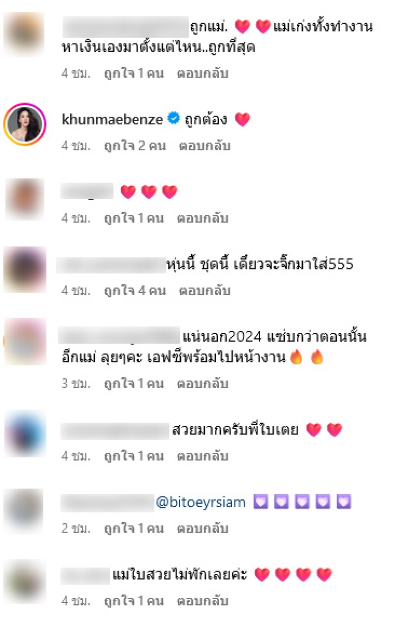This screenshot has width=395, height=627.
Task: Open avatar of แม่ใบสวยไม่พักเลยค่ะ commenter
Action: 25,580
